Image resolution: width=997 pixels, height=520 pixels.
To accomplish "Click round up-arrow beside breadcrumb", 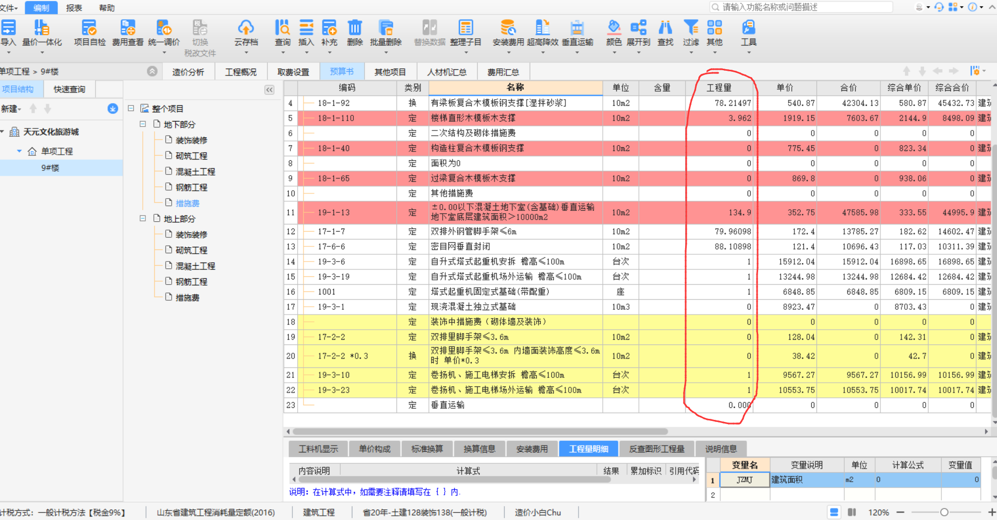I will click(152, 71).
